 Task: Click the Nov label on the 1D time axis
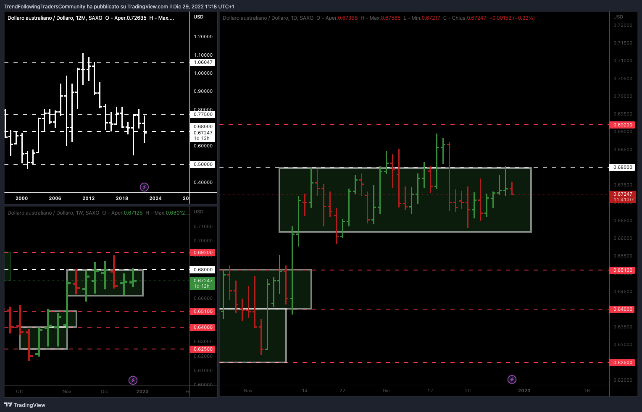[x=248, y=391]
